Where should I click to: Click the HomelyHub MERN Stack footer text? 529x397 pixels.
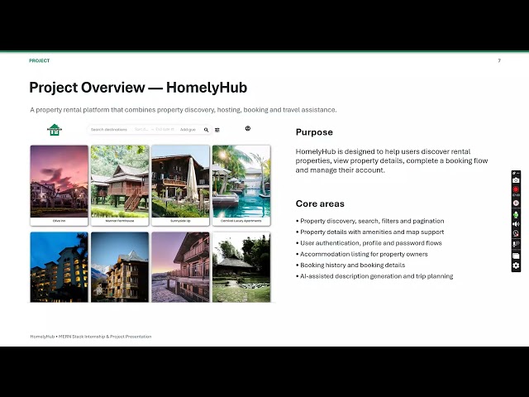[91, 337]
